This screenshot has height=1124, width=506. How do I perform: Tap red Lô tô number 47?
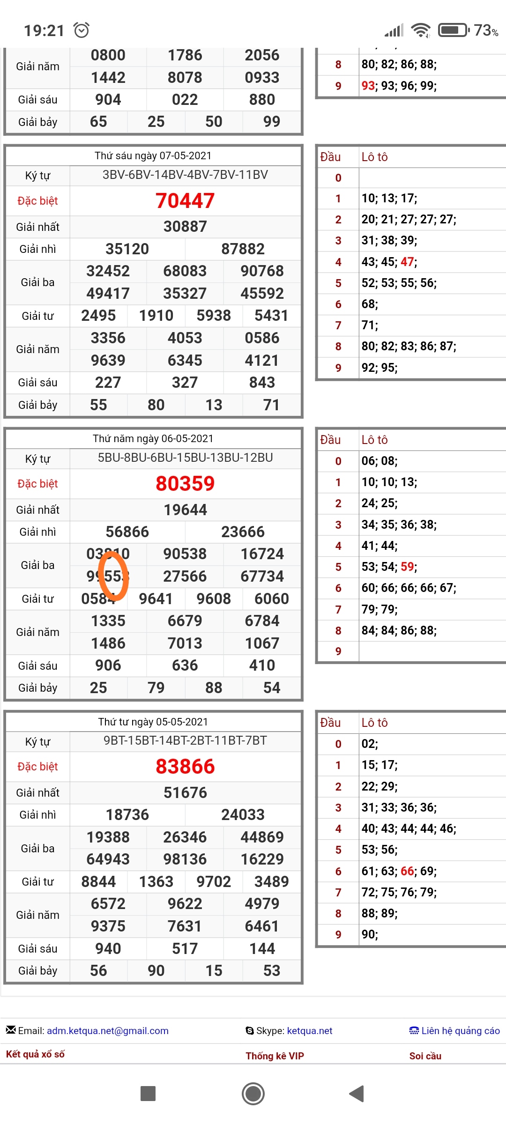click(x=407, y=261)
